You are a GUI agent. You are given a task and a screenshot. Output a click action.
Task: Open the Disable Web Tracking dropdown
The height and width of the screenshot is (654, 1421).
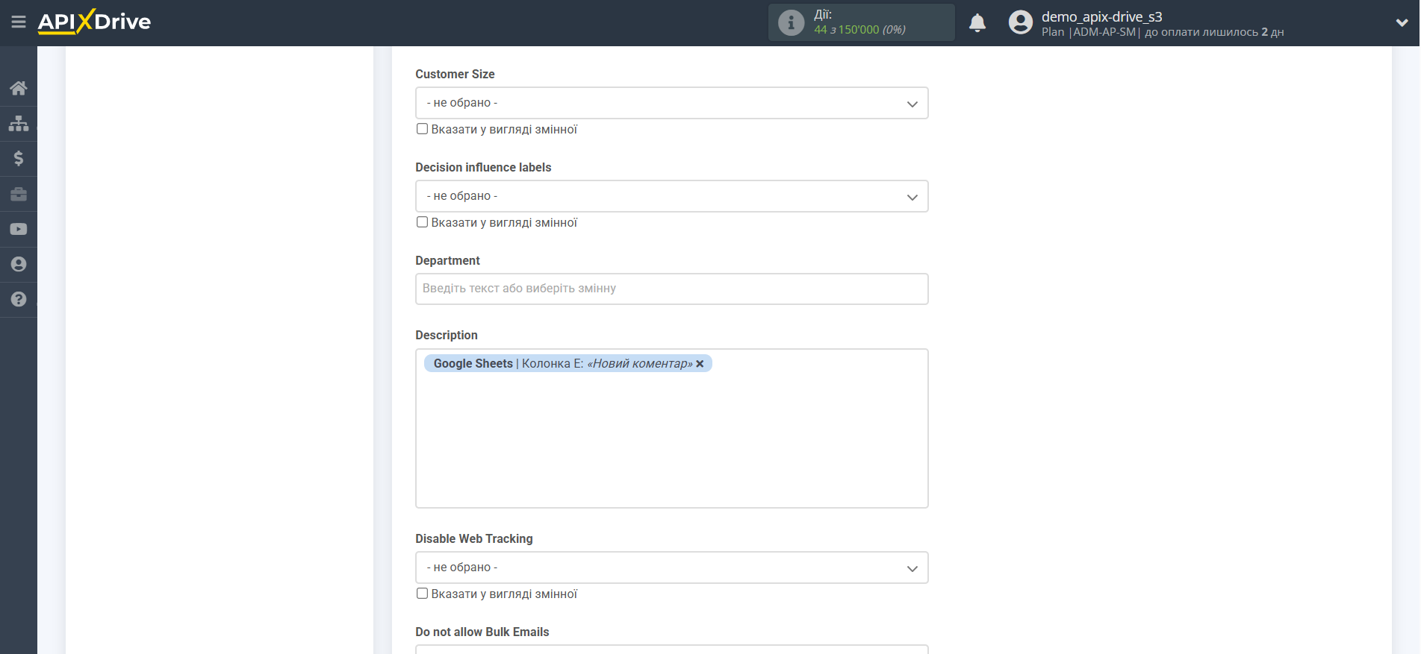click(671, 567)
